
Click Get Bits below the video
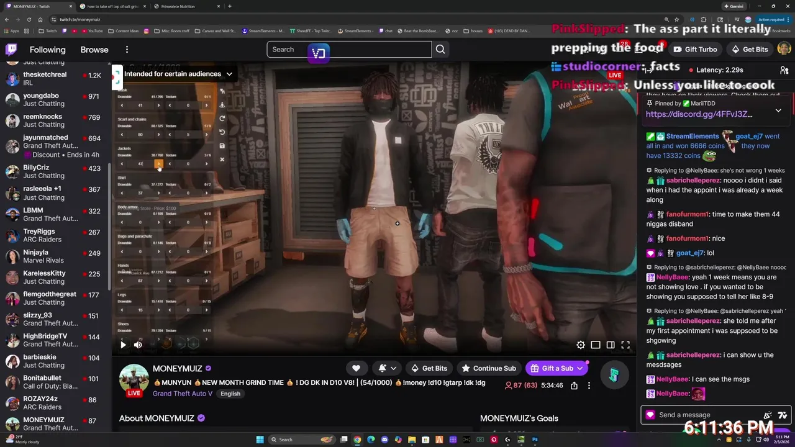tap(429, 368)
